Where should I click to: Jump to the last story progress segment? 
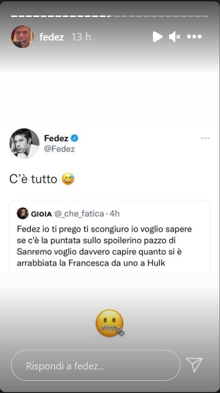click(x=206, y=16)
